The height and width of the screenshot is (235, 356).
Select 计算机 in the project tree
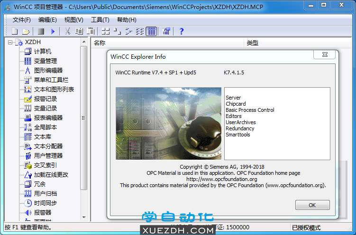(43, 52)
